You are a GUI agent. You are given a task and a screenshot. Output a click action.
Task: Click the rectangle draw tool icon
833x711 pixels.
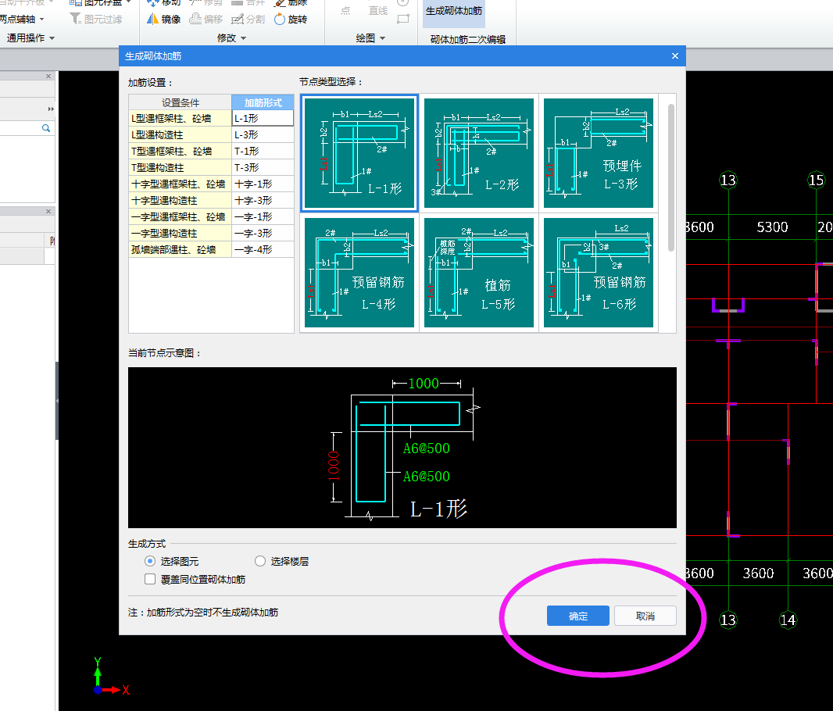pos(403,19)
